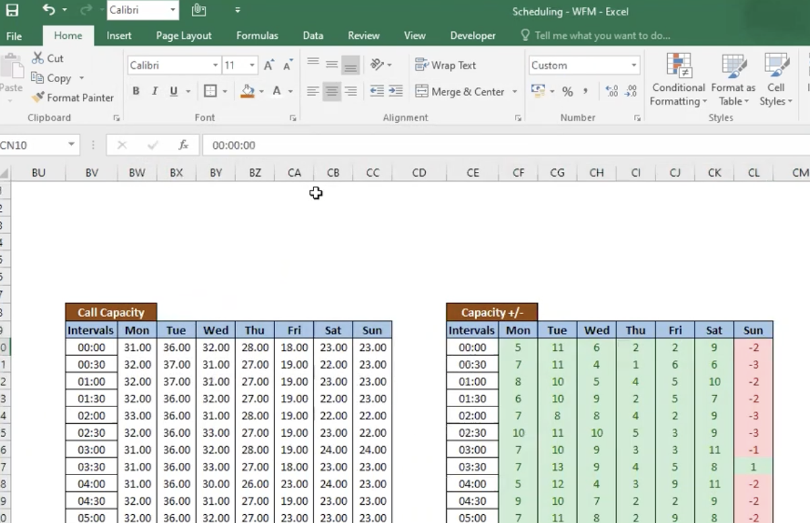Click the Percent Style icon
The height and width of the screenshot is (523, 810).
567,92
